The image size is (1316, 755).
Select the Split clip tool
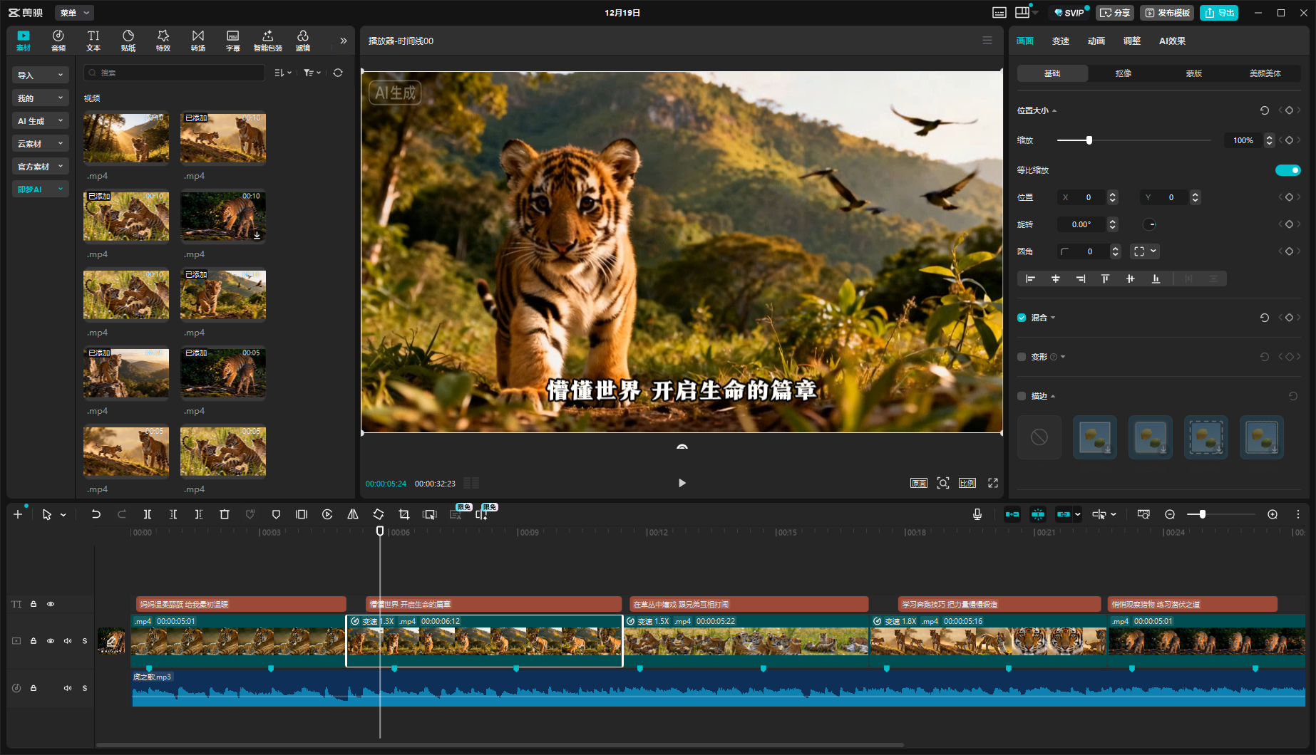[148, 514]
